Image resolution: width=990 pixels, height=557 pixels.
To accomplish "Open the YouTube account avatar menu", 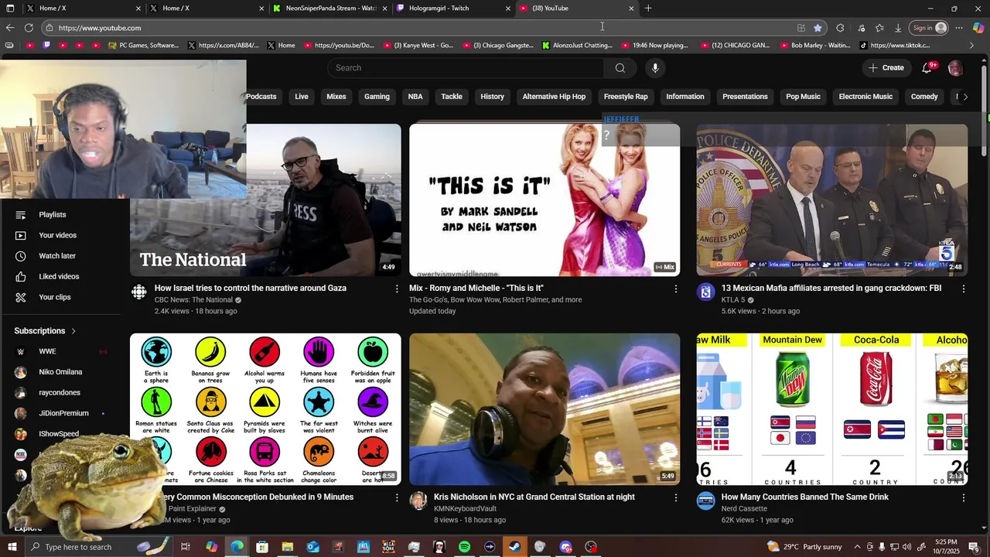I will tap(955, 68).
